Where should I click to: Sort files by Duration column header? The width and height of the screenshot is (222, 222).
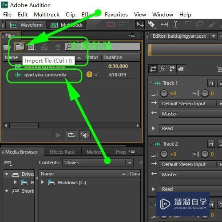tap(113, 57)
